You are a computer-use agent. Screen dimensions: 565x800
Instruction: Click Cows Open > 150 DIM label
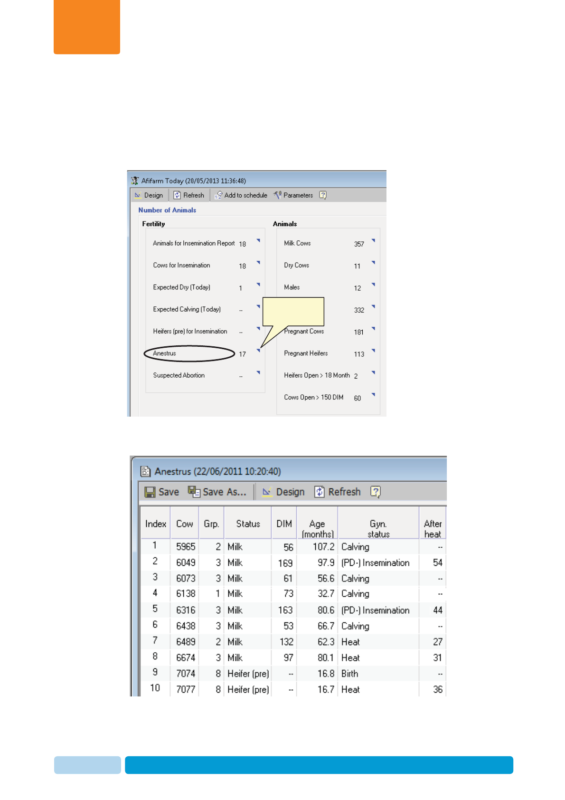(x=313, y=397)
